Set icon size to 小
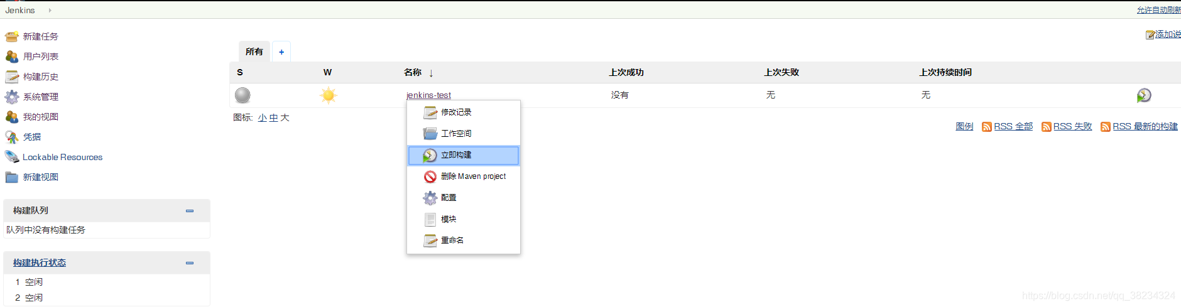1181x307 pixels. (x=263, y=117)
